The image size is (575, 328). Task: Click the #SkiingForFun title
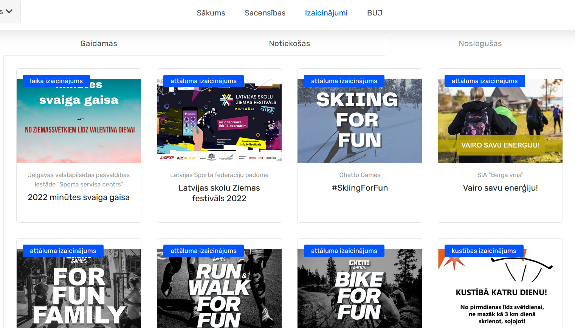[360, 188]
